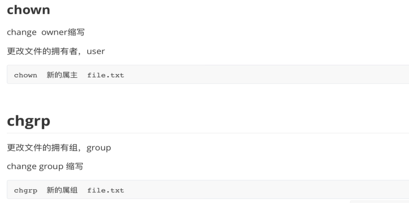This screenshot has width=409, height=203.
Task: Place cursor on chgrp in the code block
Action: click(25, 190)
